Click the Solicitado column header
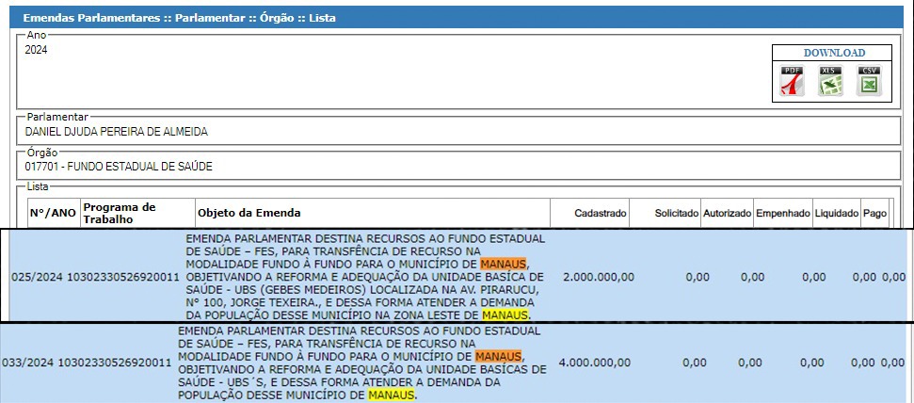914x403 pixels. pyautogui.click(x=677, y=214)
